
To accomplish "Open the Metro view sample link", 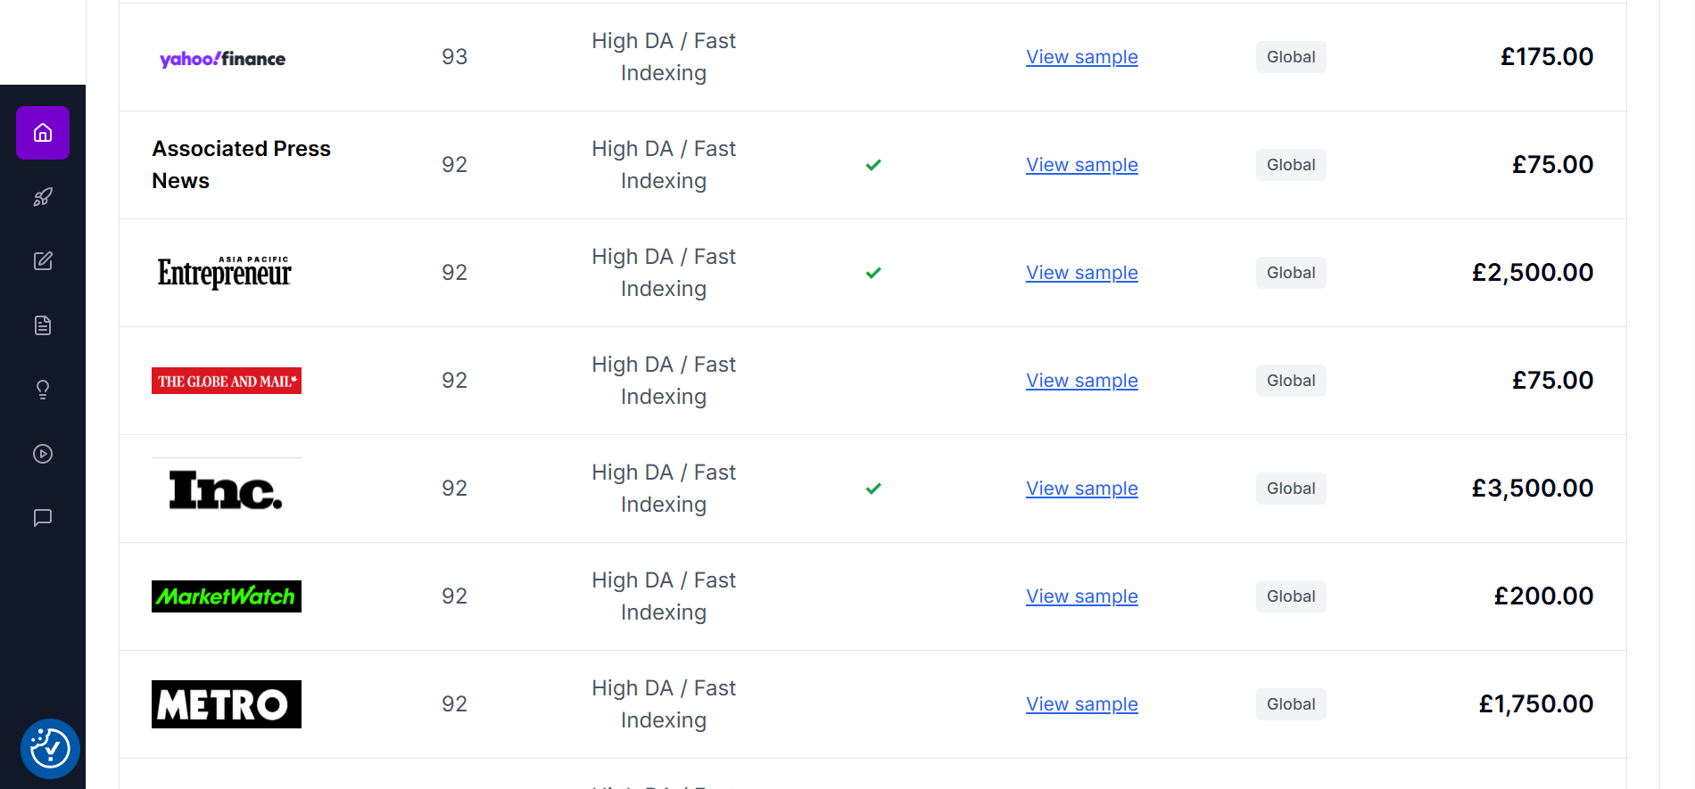I will [x=1081, y=704].
